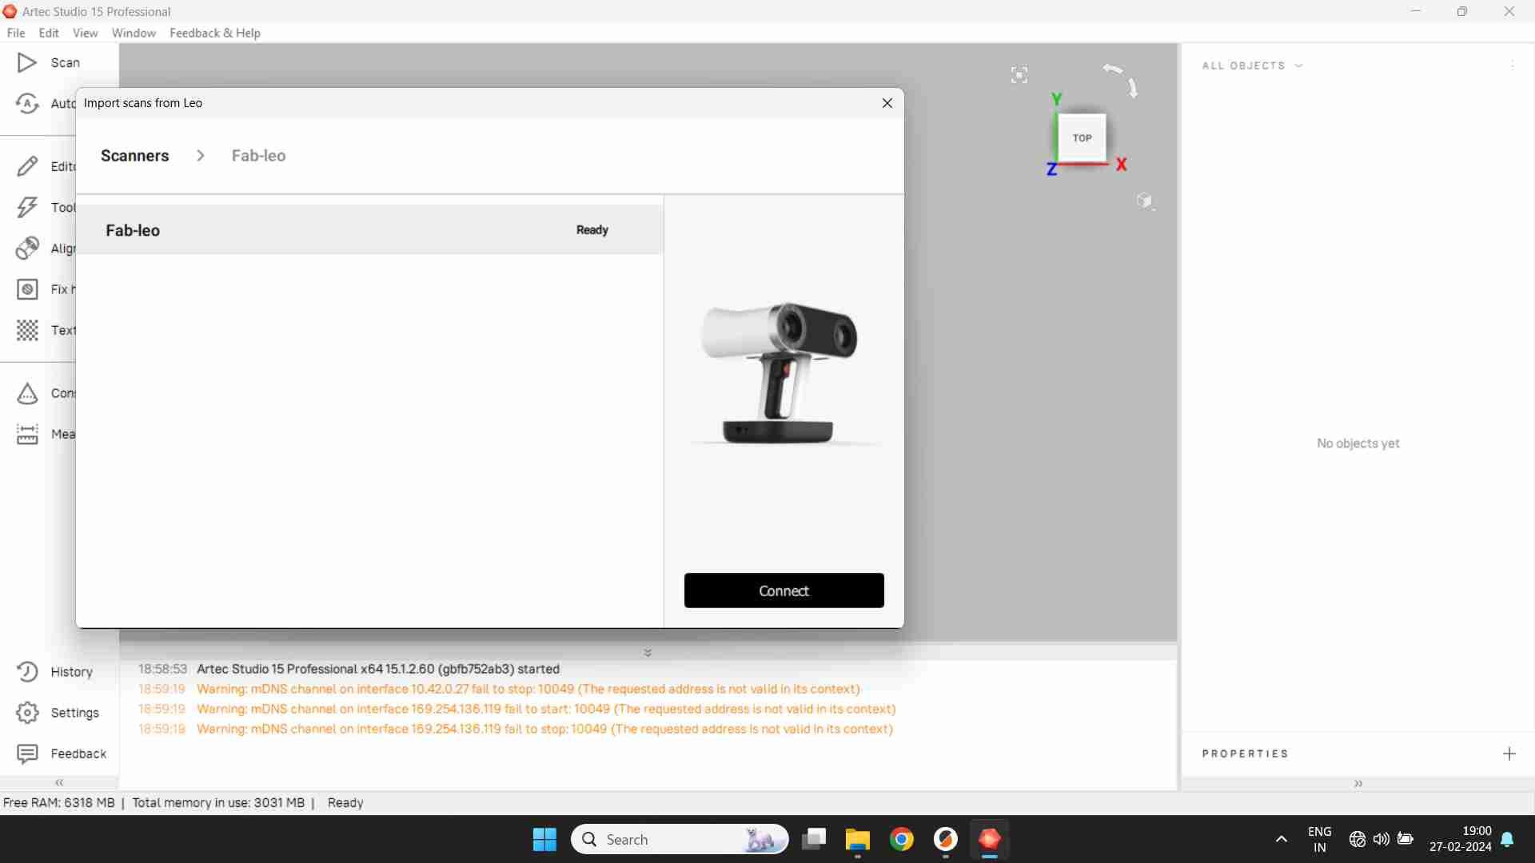Image resolution: width=1535 pixels, height=863 pixels.
Task: Open the Feedback panel
Action: (61, 754)
